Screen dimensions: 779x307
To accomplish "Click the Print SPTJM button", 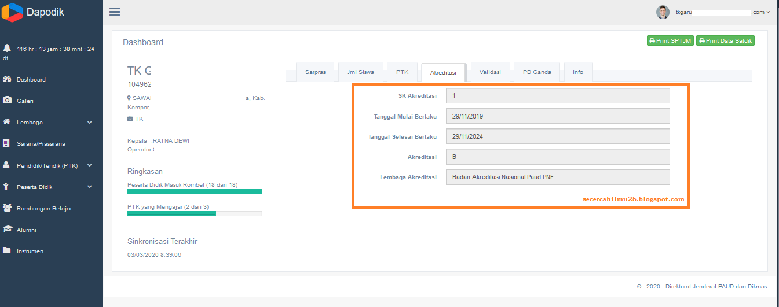I will pyautogui.click(x=670, y=41).
